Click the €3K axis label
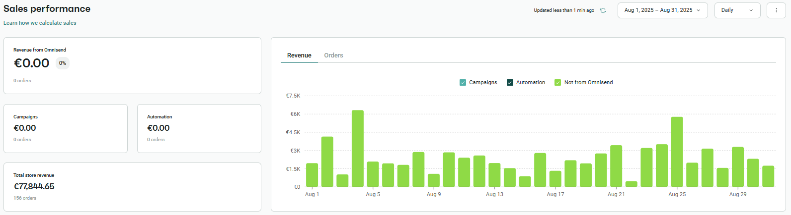Viewport: 791px width, 215px height. pos(296,151)
